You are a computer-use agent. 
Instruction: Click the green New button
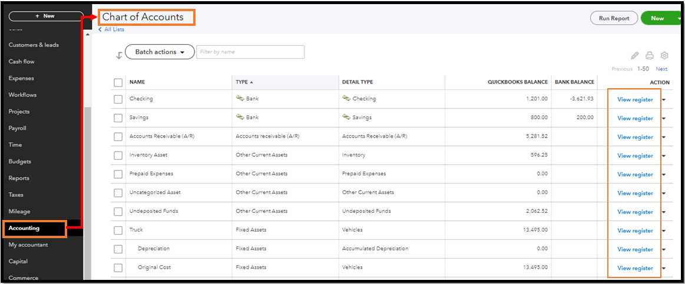pos(657,18)
